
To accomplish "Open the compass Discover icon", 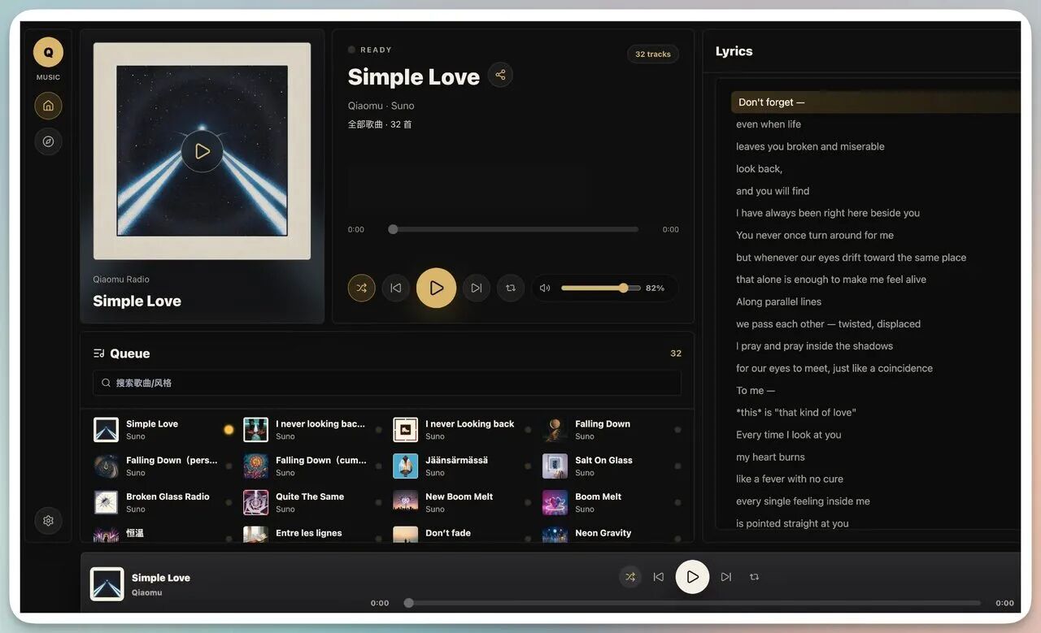I will (48, 141).
